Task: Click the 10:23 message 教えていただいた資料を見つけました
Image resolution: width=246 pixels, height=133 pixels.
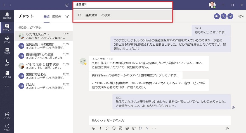Action: coord(171,102)
